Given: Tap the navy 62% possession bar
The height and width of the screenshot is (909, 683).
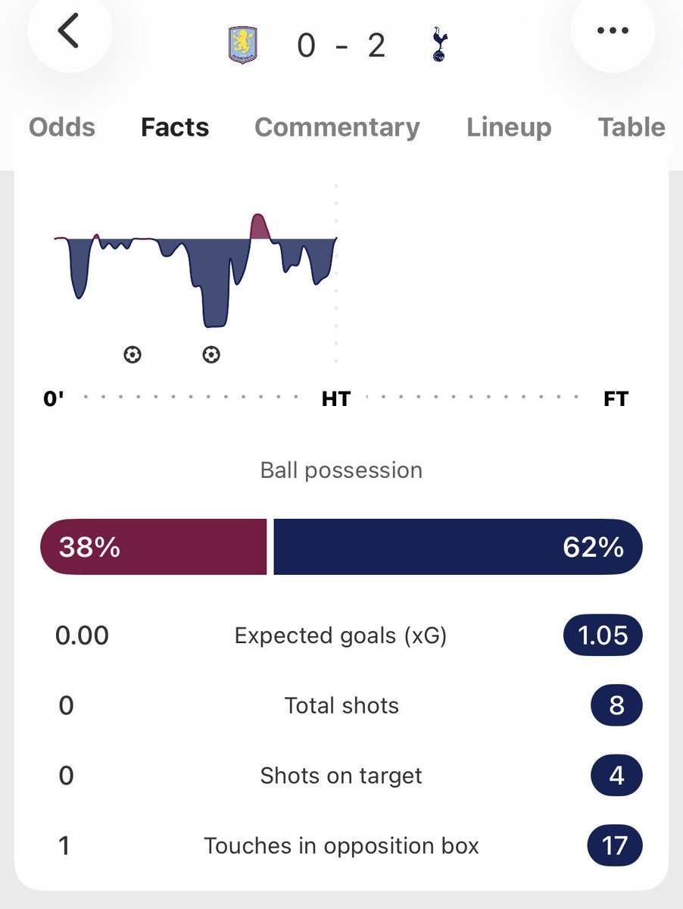Looking at the screenshot, I should pos(458,547).
